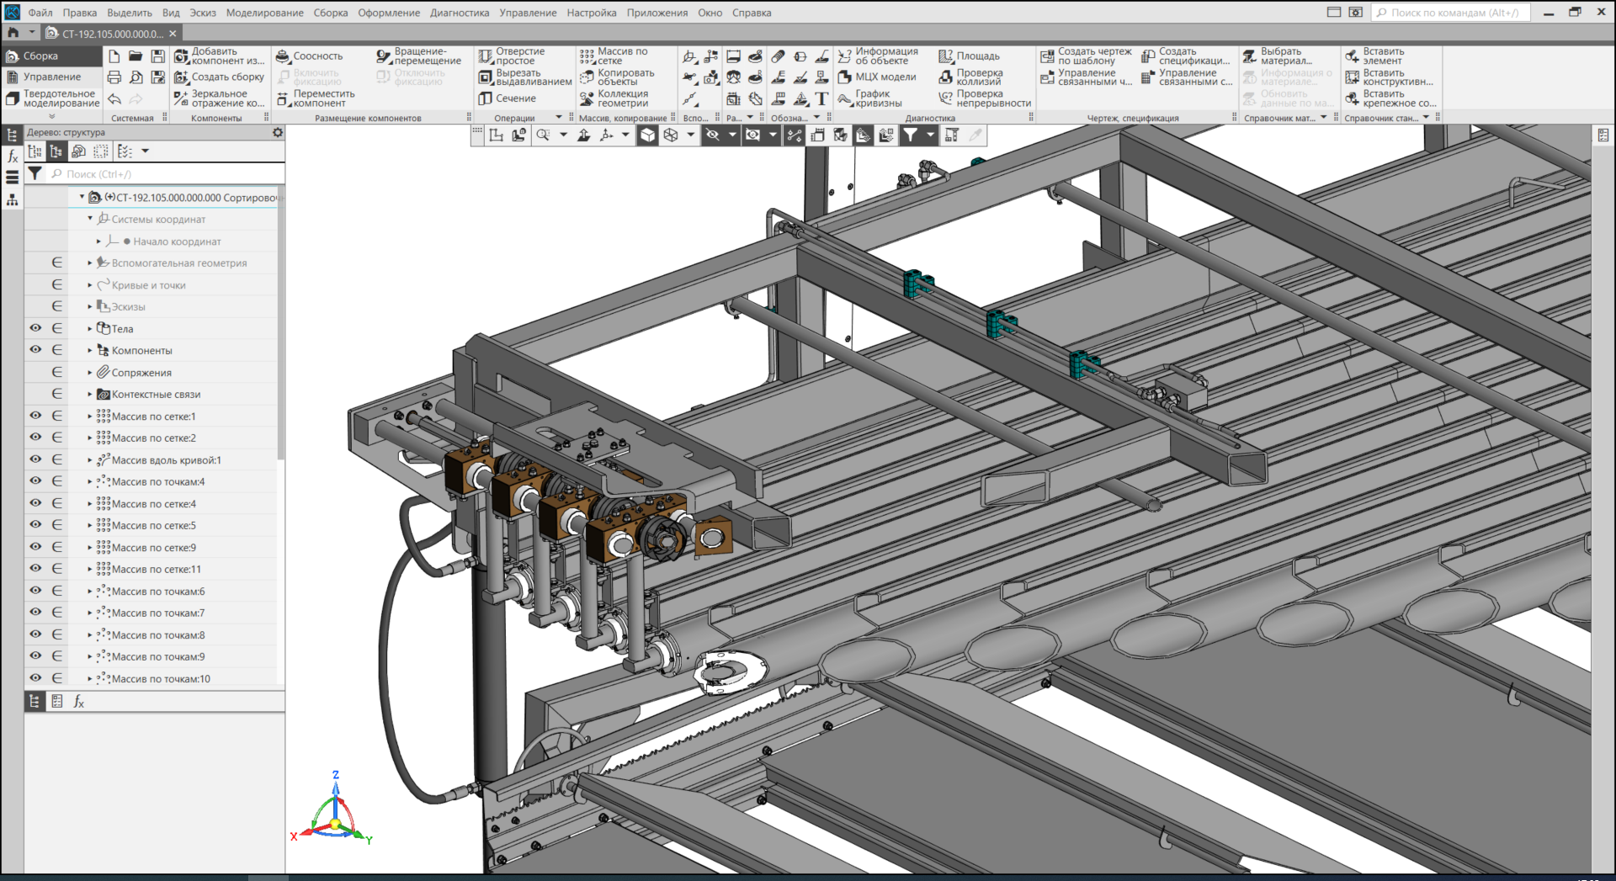Viewport: 1616px width, 881px height.
Task: Toggle visibility of Массив вдоль кривой:1
Action: click(35, 459)
